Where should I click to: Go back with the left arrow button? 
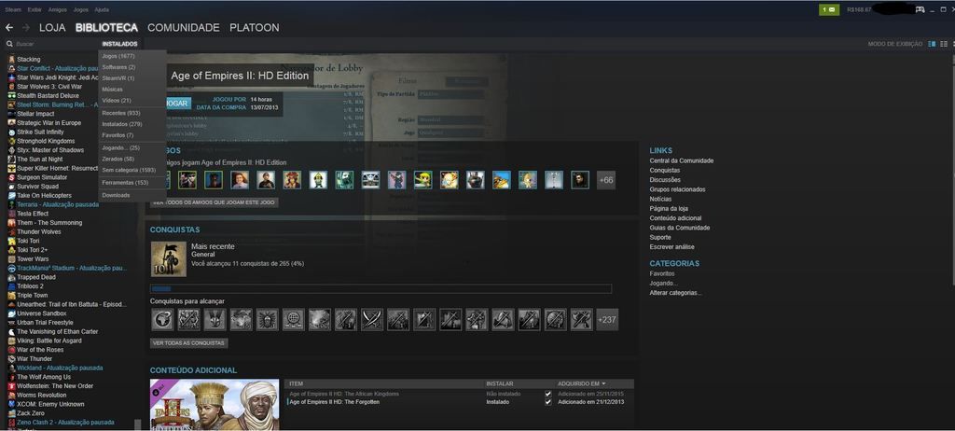[9, 27]
